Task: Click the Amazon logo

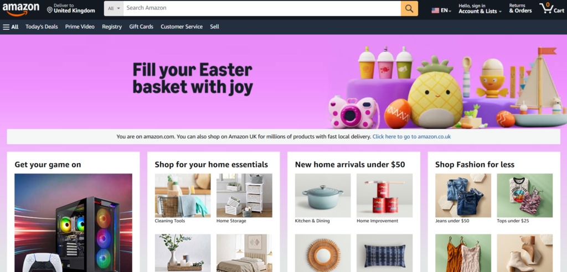Action: (20, 9)
